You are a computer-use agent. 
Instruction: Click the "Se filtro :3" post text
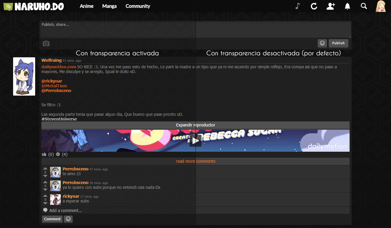coord(51,105)
